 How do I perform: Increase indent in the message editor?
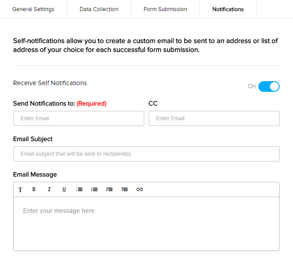click(x=109, y=189)
